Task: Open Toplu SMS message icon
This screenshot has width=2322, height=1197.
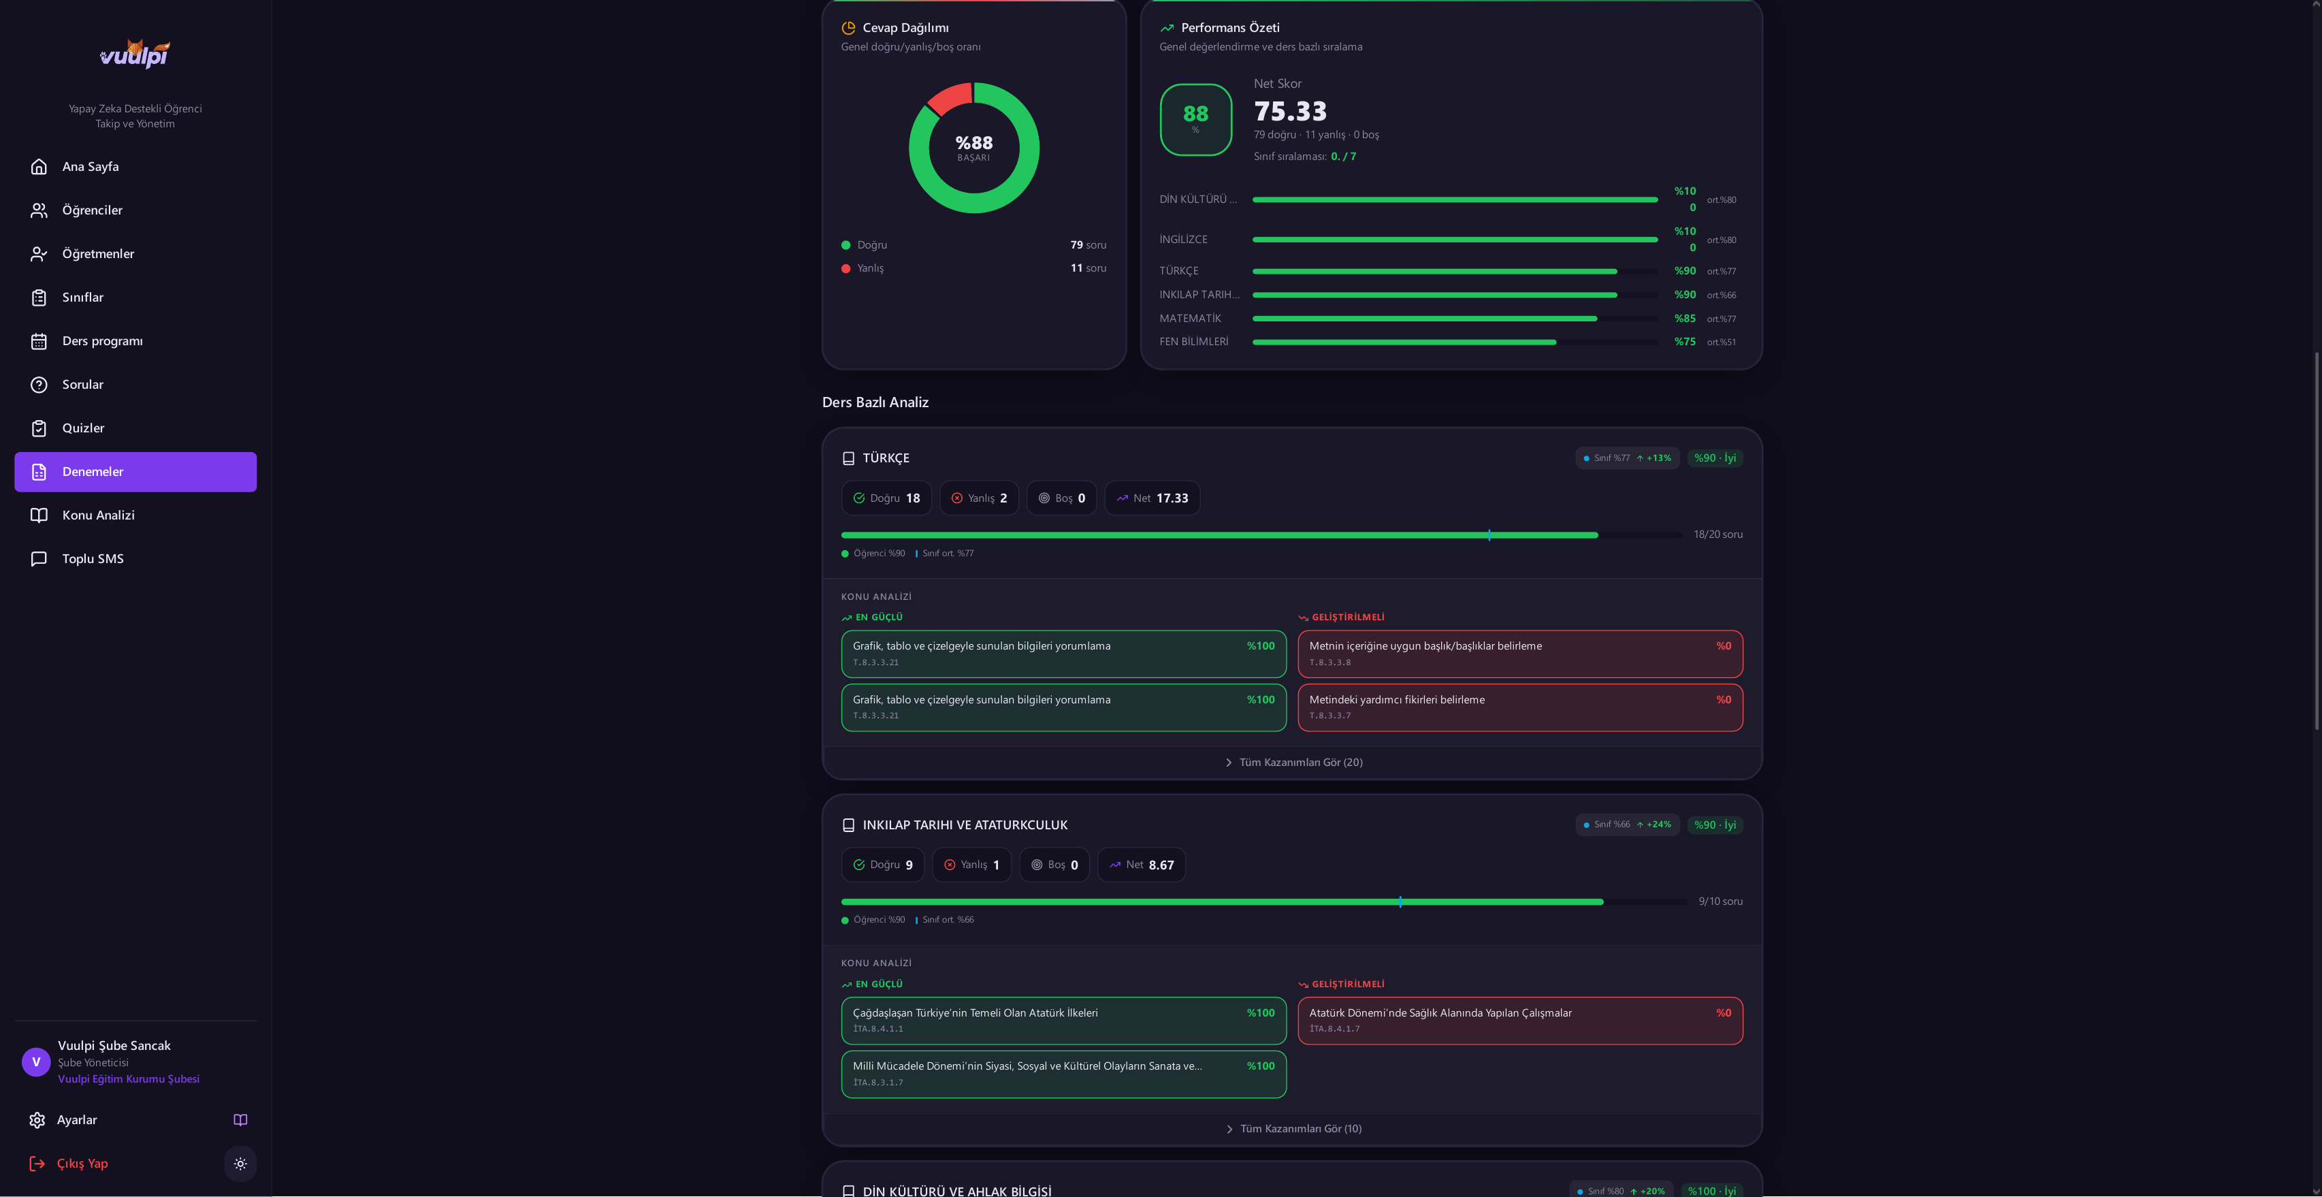Action: pos(39,559)
